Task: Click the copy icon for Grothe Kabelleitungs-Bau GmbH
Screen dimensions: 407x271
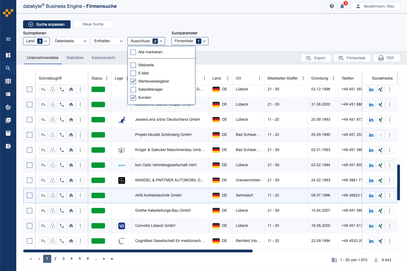Action: 53,211
